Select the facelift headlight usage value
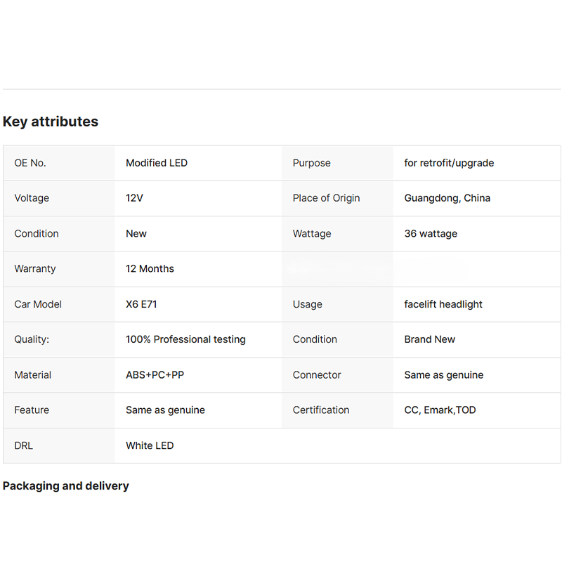Viewport: 562px width, 562px height. point(443,304)
